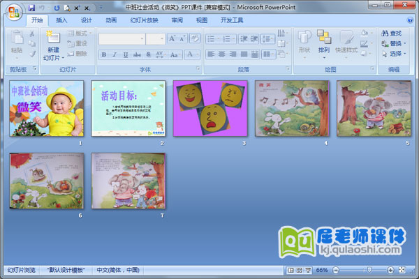
Task: Toggle strikethrough abc formatting
Action: tap(137, 54)
